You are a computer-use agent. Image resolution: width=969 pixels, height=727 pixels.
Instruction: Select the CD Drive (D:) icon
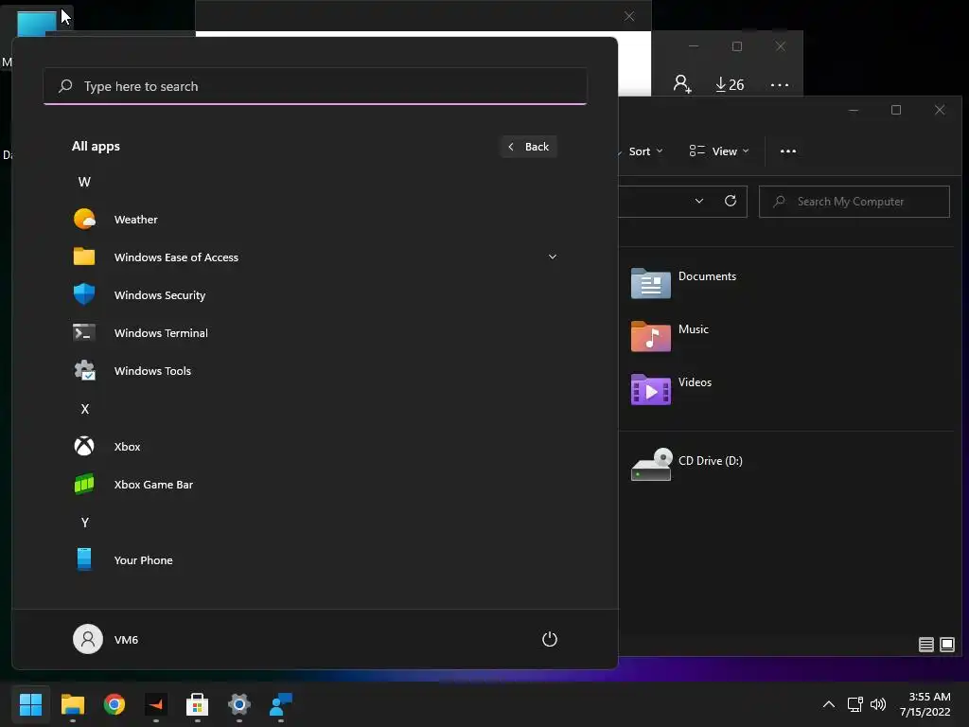point(651,464)
